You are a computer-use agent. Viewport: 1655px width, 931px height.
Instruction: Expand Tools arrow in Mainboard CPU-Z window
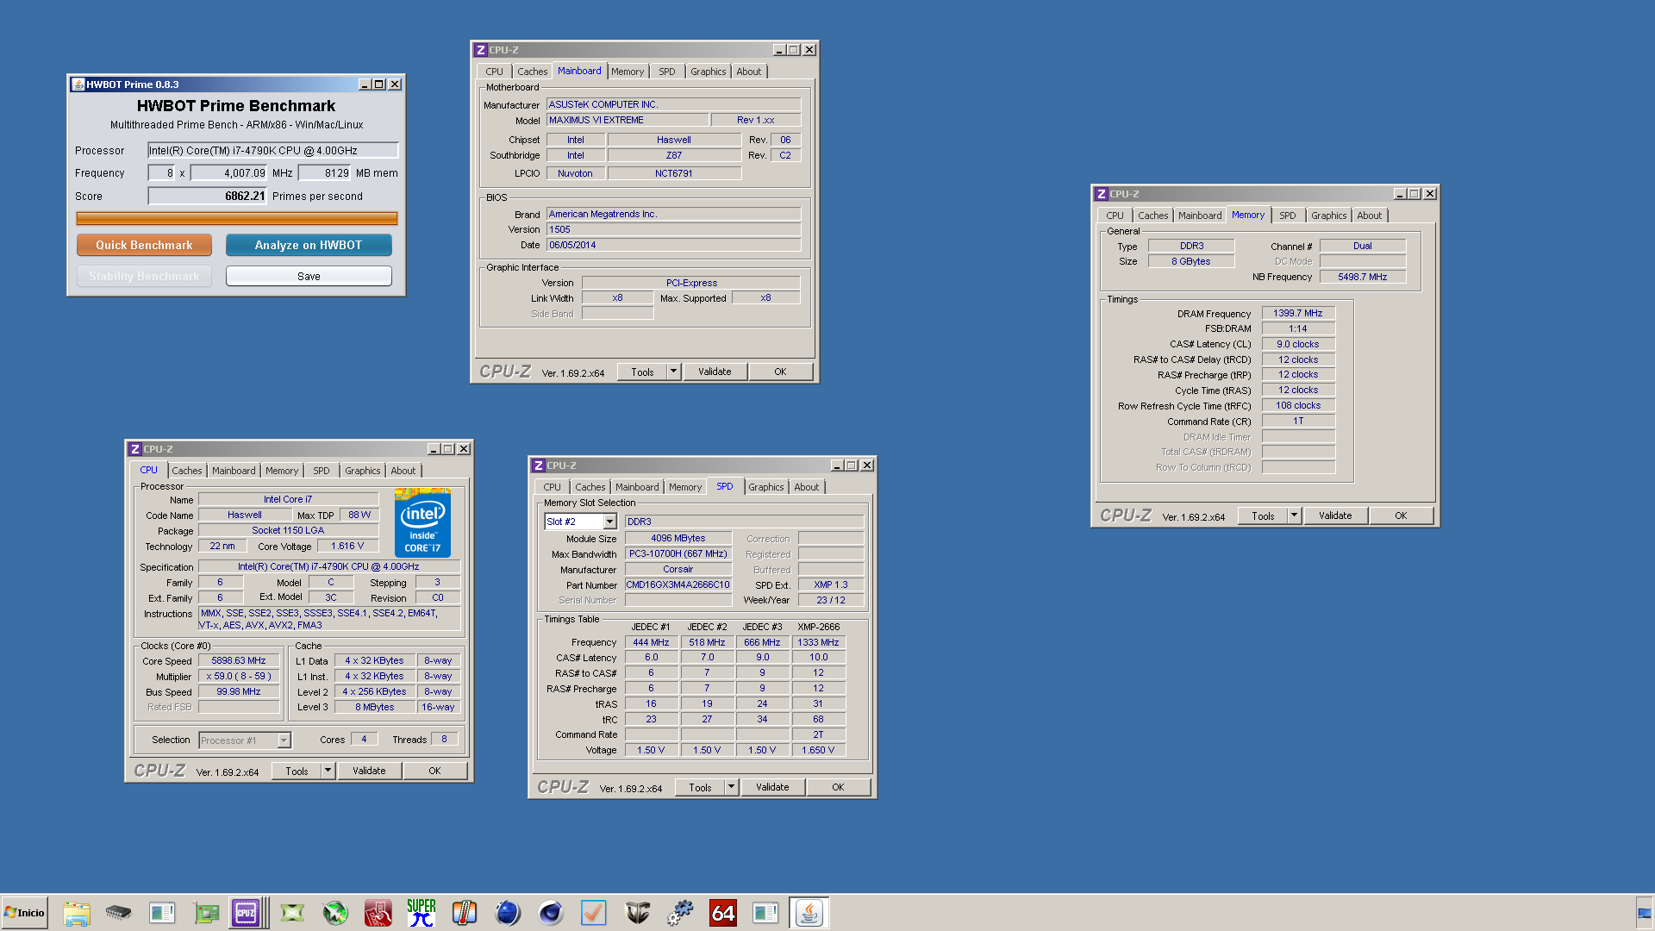(674, 372)
